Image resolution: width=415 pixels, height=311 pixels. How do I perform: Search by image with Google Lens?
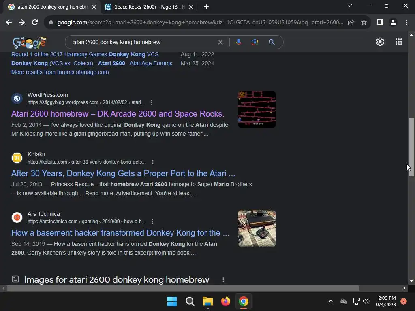point(255,42)
